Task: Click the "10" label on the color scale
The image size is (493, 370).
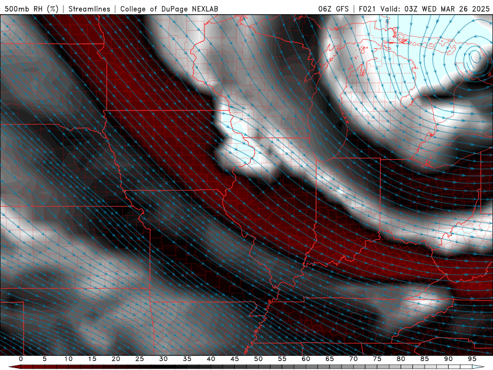Action: 68,359
